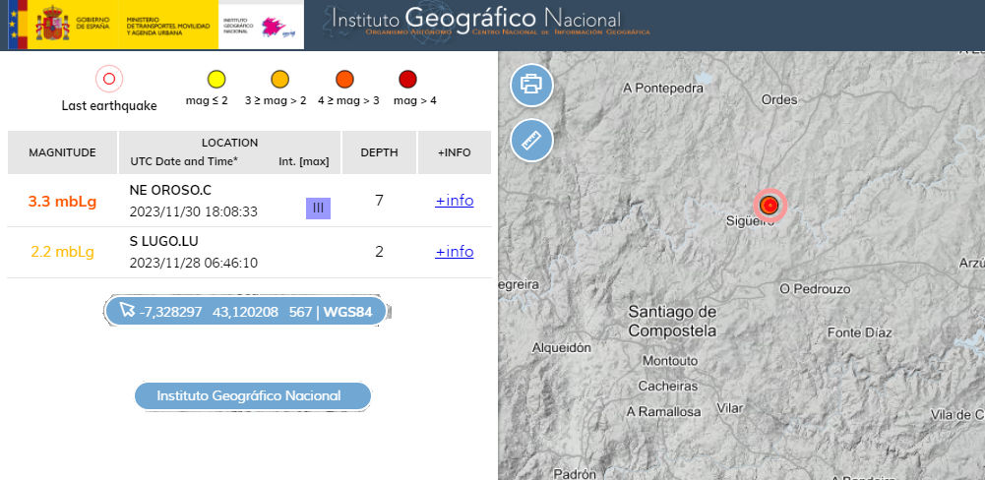
Task: Click the Instituto Geográfico Nacional small logo
Action: coord(261,26)
